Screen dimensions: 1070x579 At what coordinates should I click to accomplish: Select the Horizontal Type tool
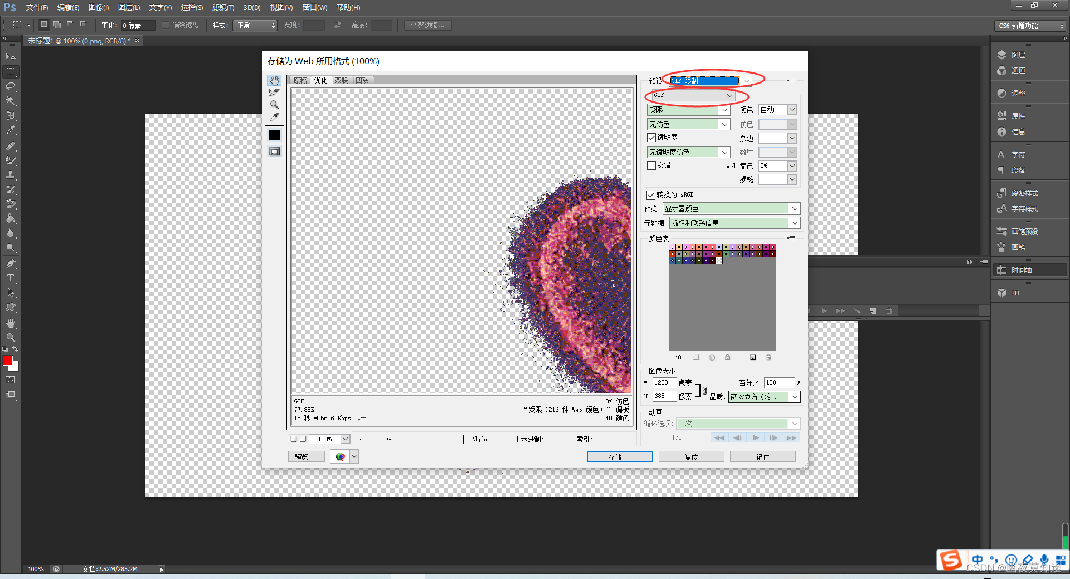coord(11,278)
